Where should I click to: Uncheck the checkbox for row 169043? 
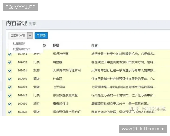pos(10,87)
